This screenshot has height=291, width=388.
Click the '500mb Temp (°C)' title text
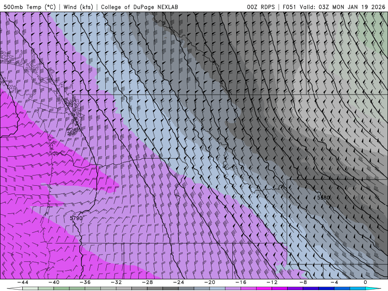(30, 7)
